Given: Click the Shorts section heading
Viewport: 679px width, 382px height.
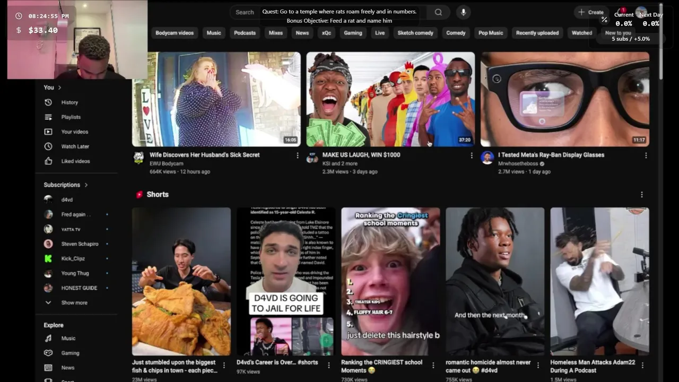Looking at the screenshot, I should (x=158, y=195).
